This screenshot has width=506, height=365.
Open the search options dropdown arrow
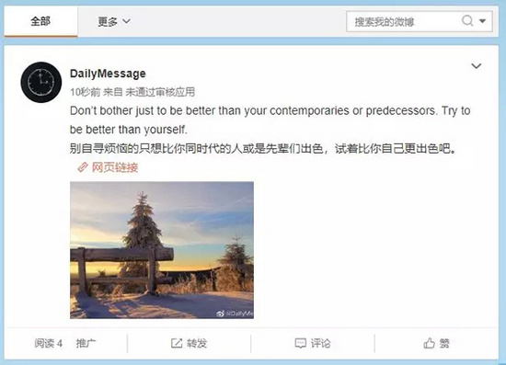click(482, 21)
